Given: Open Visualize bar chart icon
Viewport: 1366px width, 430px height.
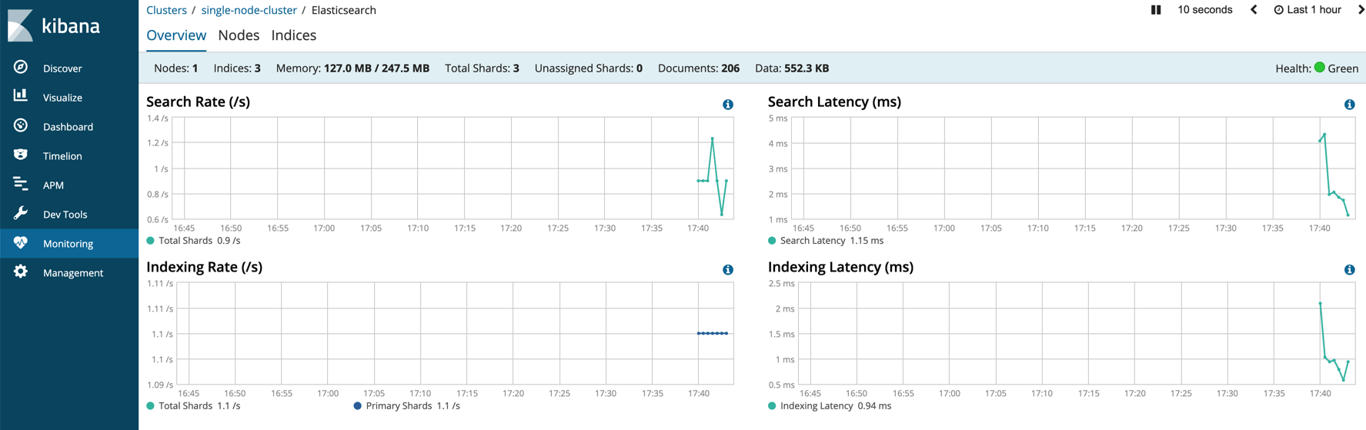Looking at the screenshot, I should pyautogui.click(x=21, y=95).
